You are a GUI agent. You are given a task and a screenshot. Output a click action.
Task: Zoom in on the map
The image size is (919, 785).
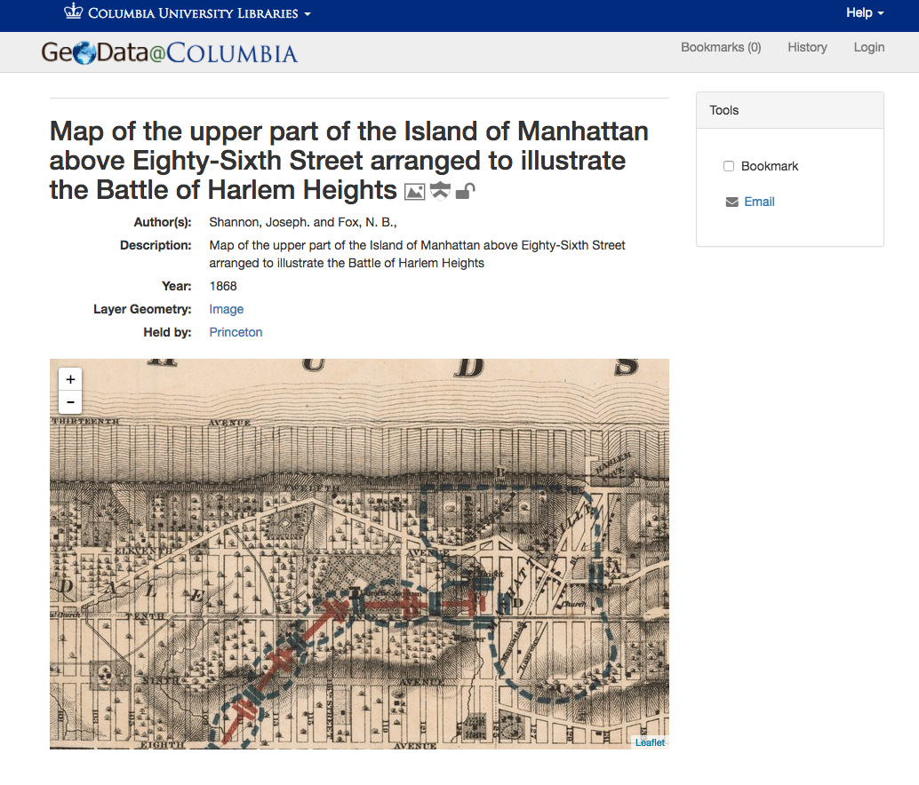[70, 379]
